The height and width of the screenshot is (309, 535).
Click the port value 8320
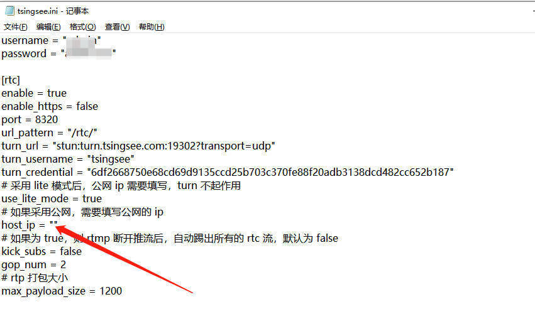[x=47, y=119]
